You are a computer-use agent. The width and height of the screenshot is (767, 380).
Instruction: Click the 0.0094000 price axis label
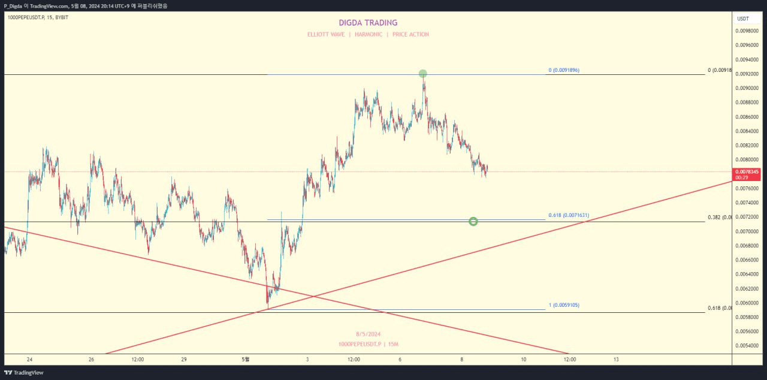pos(748,59)
